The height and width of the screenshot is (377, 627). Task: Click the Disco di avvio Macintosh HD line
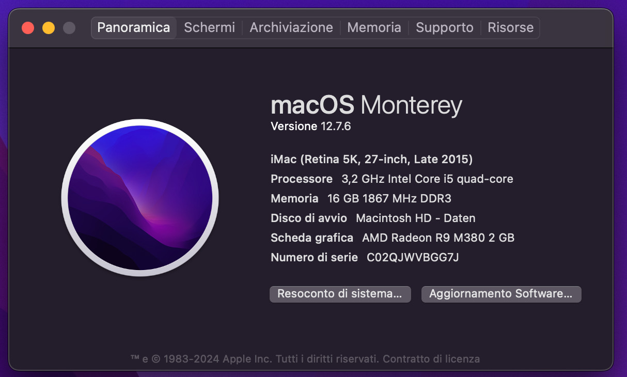pyautogui.click(x=373, y=218)
